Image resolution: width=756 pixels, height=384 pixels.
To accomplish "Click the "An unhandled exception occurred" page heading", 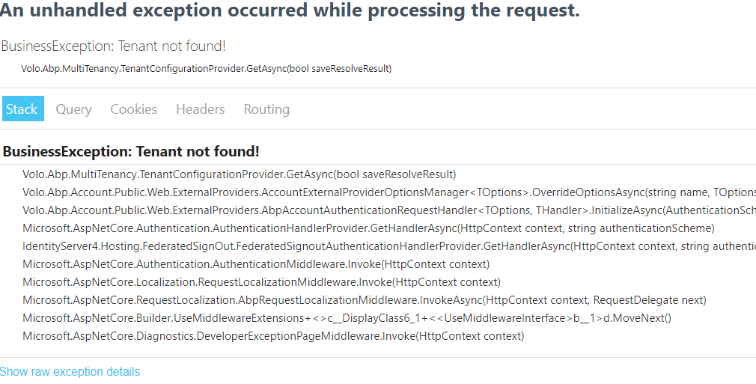I will pos(290,11).
